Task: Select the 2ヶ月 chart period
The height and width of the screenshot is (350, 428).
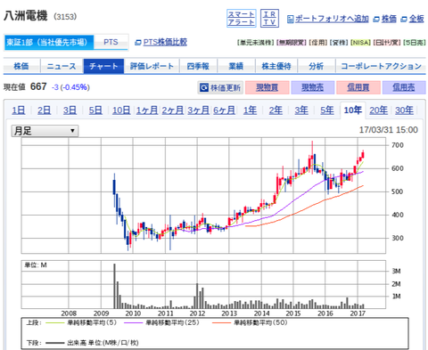Action: (x=173, y=110)
